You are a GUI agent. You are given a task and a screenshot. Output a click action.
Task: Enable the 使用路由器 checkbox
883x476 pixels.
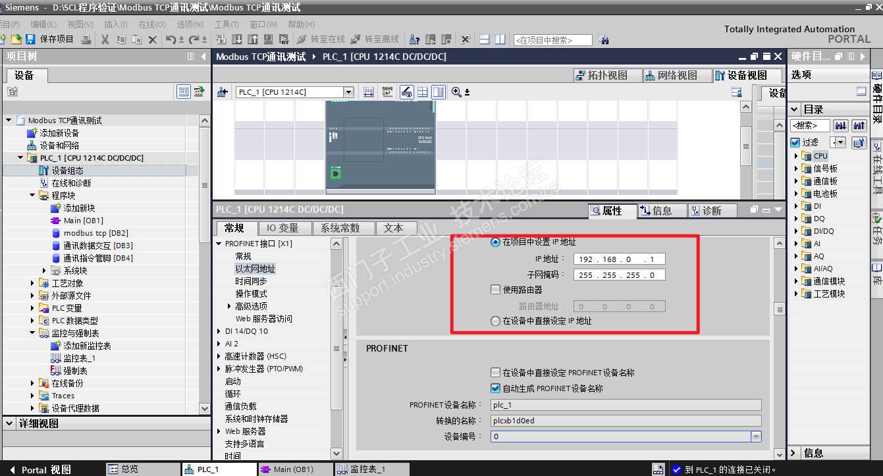(496, 290)
